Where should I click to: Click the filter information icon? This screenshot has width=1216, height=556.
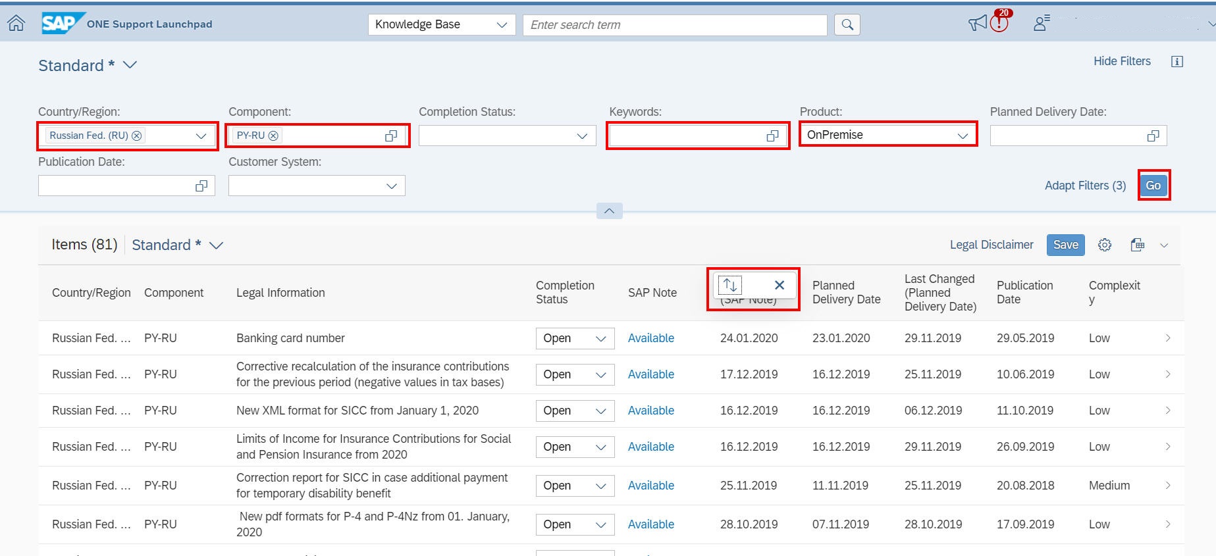pos(1177,61)
